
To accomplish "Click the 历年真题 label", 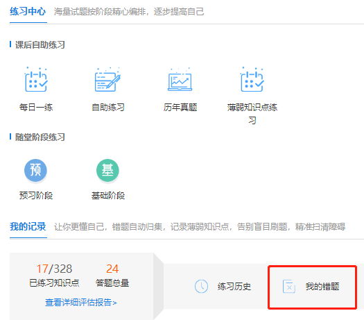I will 180,108.
